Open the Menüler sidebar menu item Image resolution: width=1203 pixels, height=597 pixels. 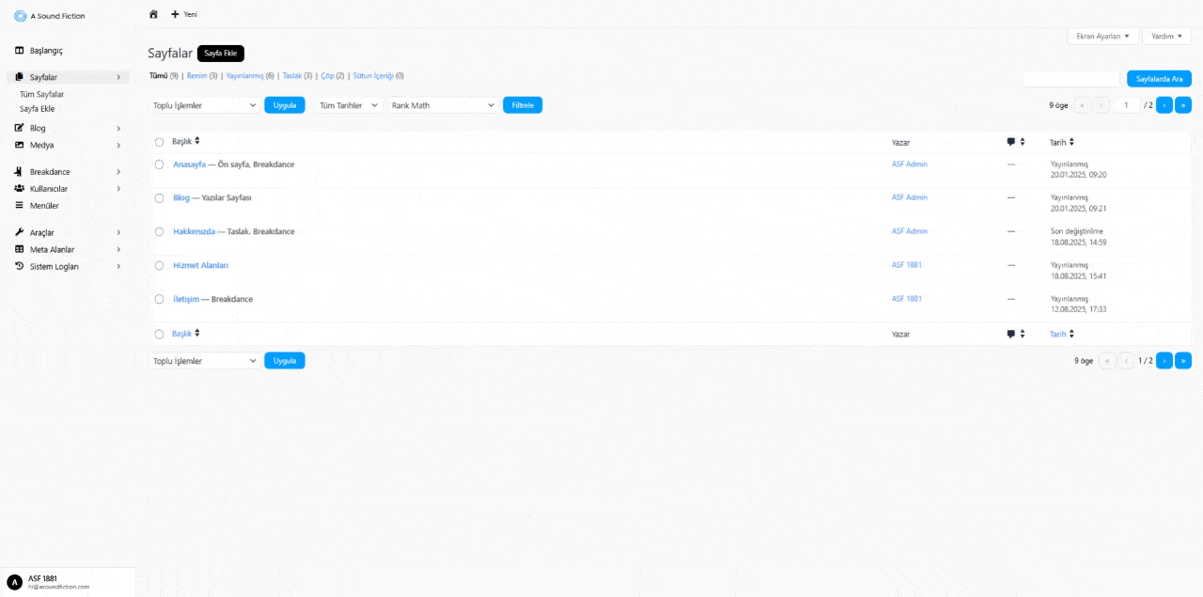[x=44, y=206]
